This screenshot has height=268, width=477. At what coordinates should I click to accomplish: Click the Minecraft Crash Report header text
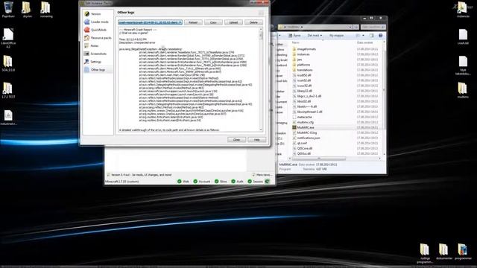[138, 30]
